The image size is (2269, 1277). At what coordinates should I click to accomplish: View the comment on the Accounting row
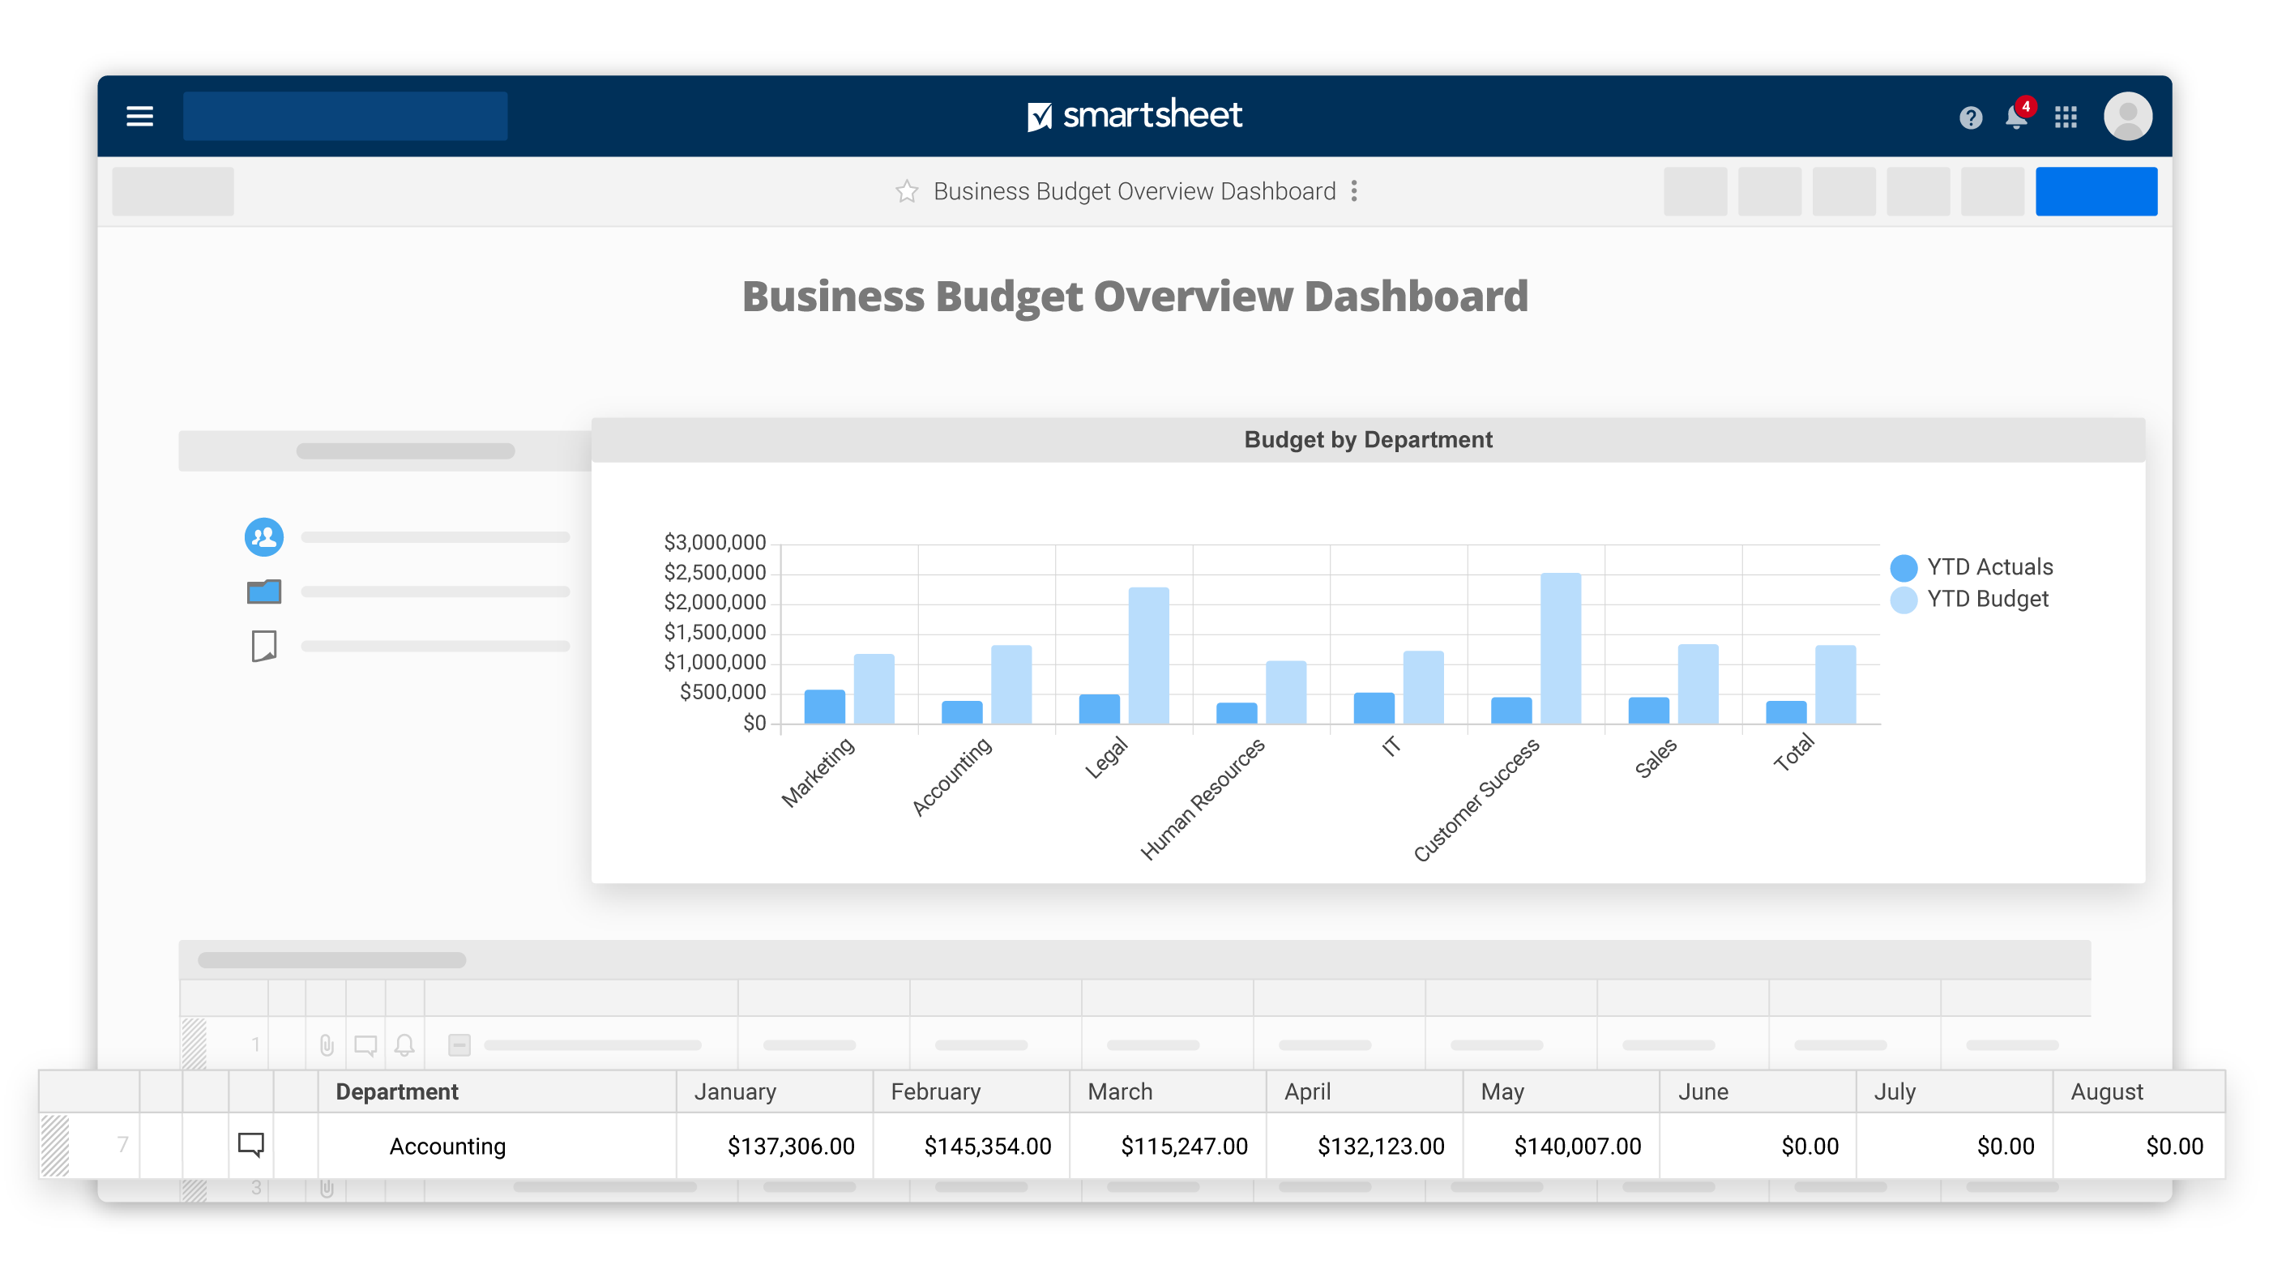(x=250, y=1145)
